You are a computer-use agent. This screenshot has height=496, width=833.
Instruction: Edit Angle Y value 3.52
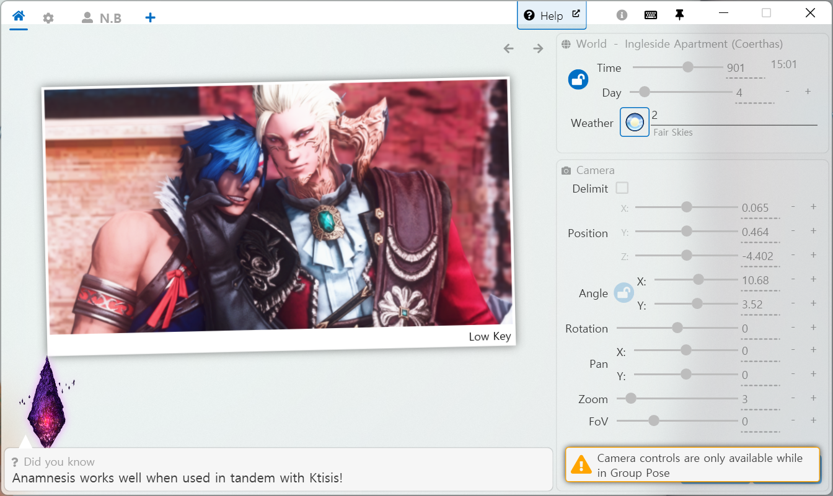[x=760, y=305]
